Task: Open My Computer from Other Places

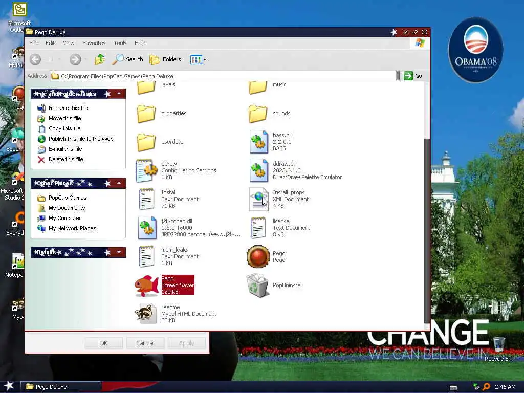Action: point(65,218)
